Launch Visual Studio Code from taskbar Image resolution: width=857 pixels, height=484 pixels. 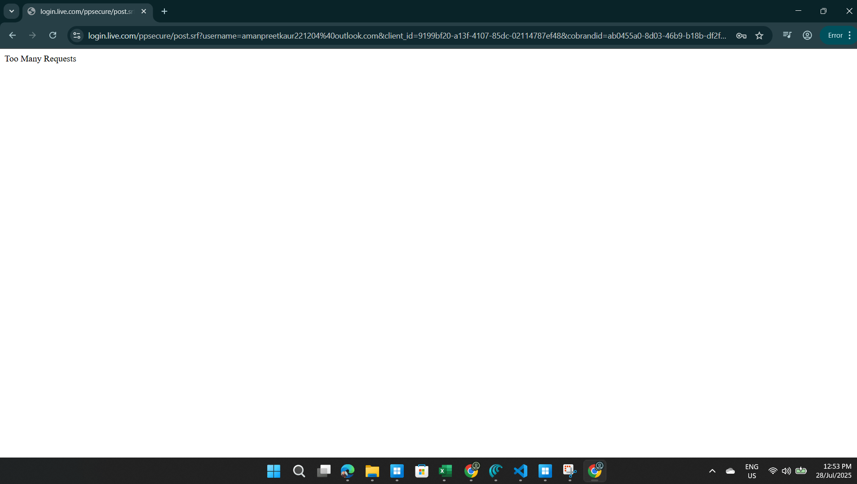point(520,471)
